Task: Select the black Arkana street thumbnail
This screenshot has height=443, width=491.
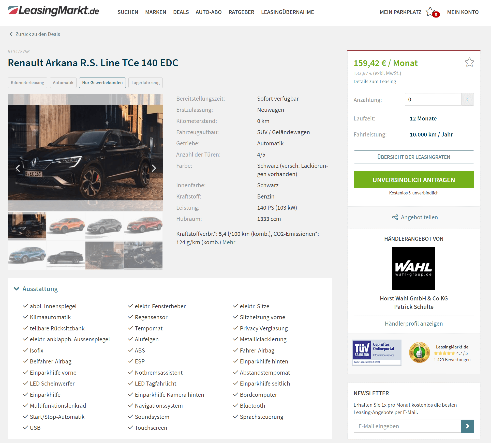Action: [27, 226]
